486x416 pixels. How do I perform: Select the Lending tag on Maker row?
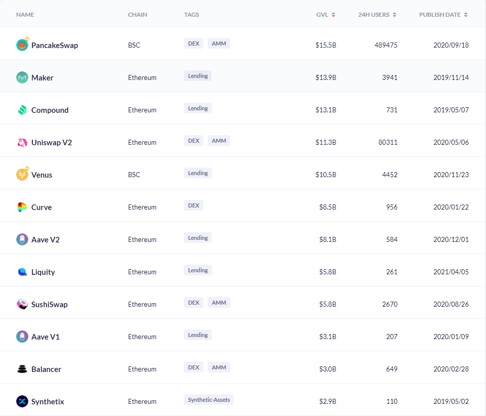(x=198, y=76)
